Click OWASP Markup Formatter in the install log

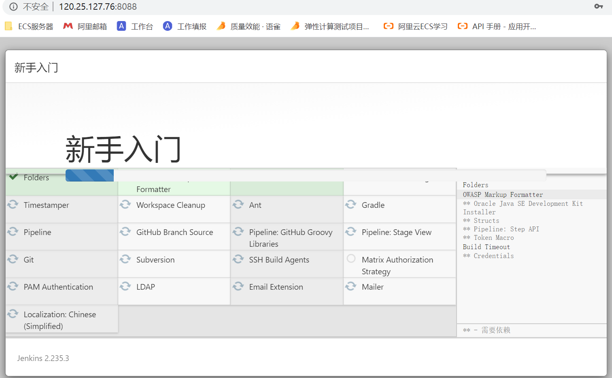pos(503,194)
